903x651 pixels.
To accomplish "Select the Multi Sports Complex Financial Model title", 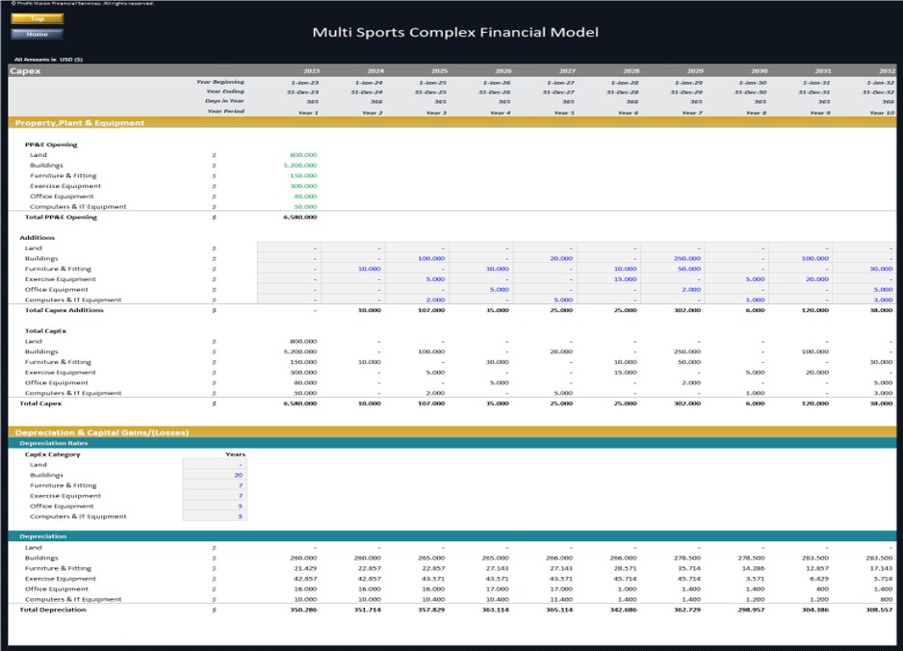I will (455, 33).
